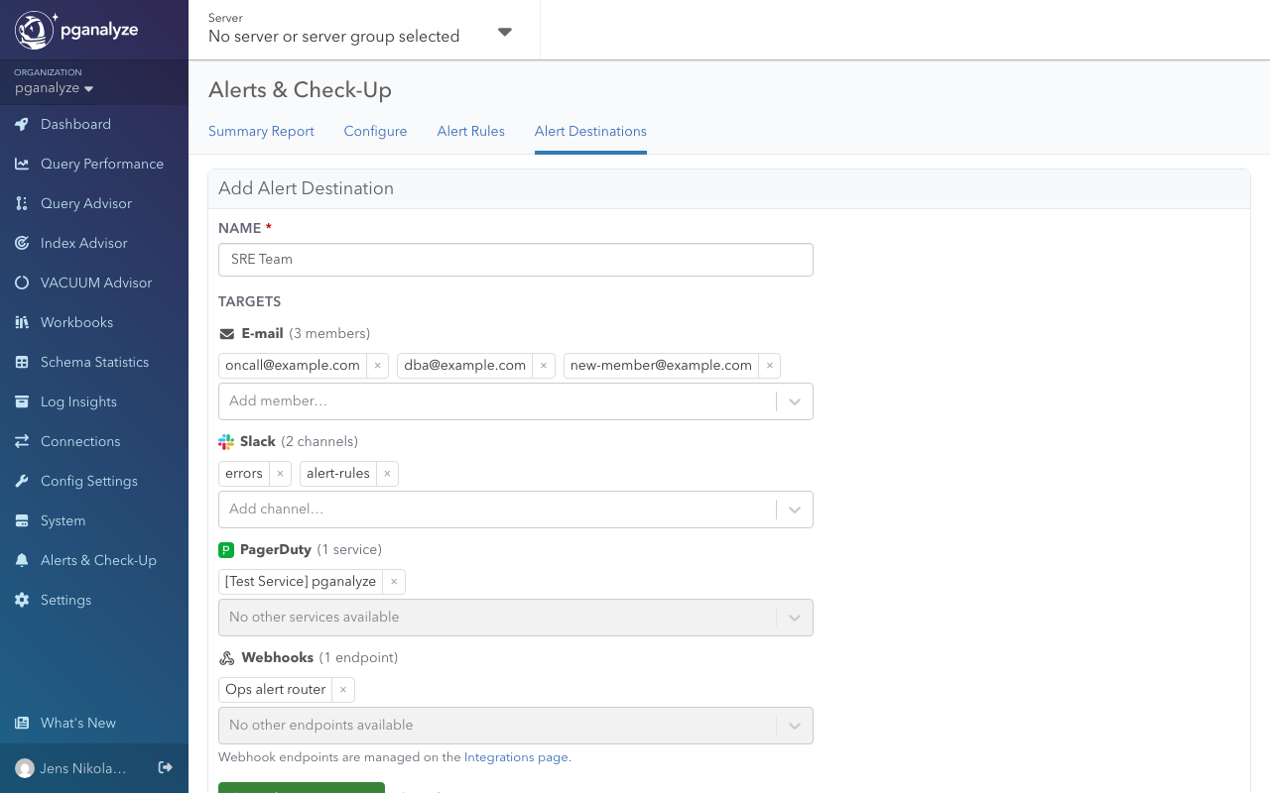Expand the PagerDuty services dropdown arrow
The image size is (1270, 793).
pyautogui.click(x=795, y=618)
